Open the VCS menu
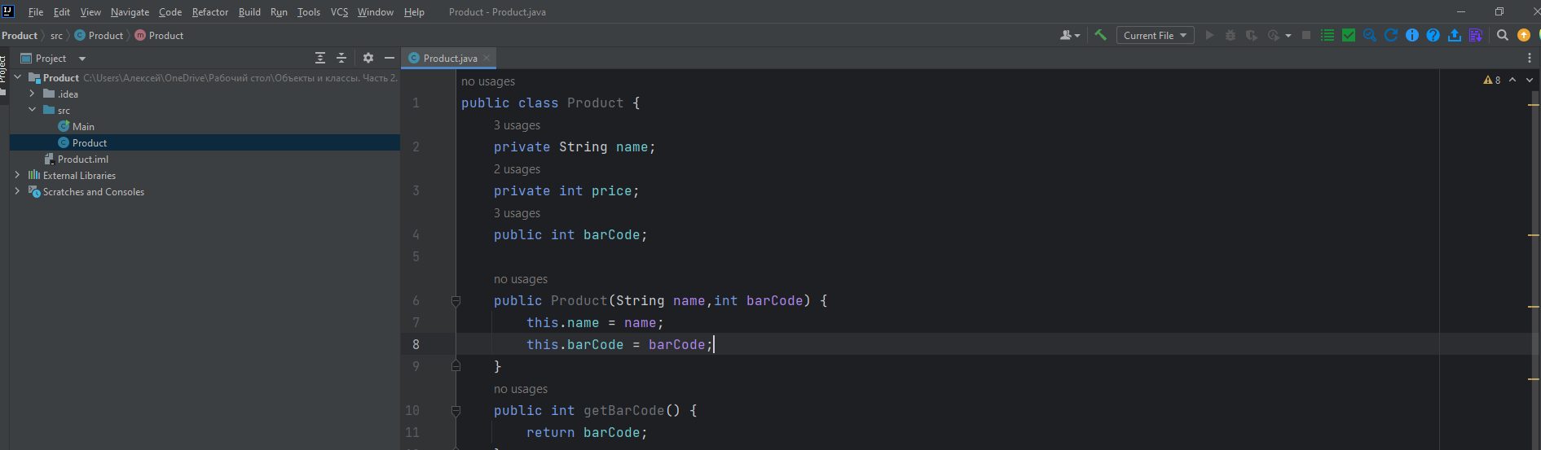The width and height of the screenshot is (1541, 450). click(x=339, y=12)
